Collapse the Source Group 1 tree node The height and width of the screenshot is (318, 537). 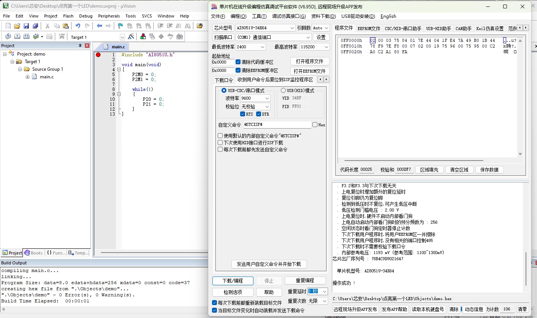[x=20, y=69]
